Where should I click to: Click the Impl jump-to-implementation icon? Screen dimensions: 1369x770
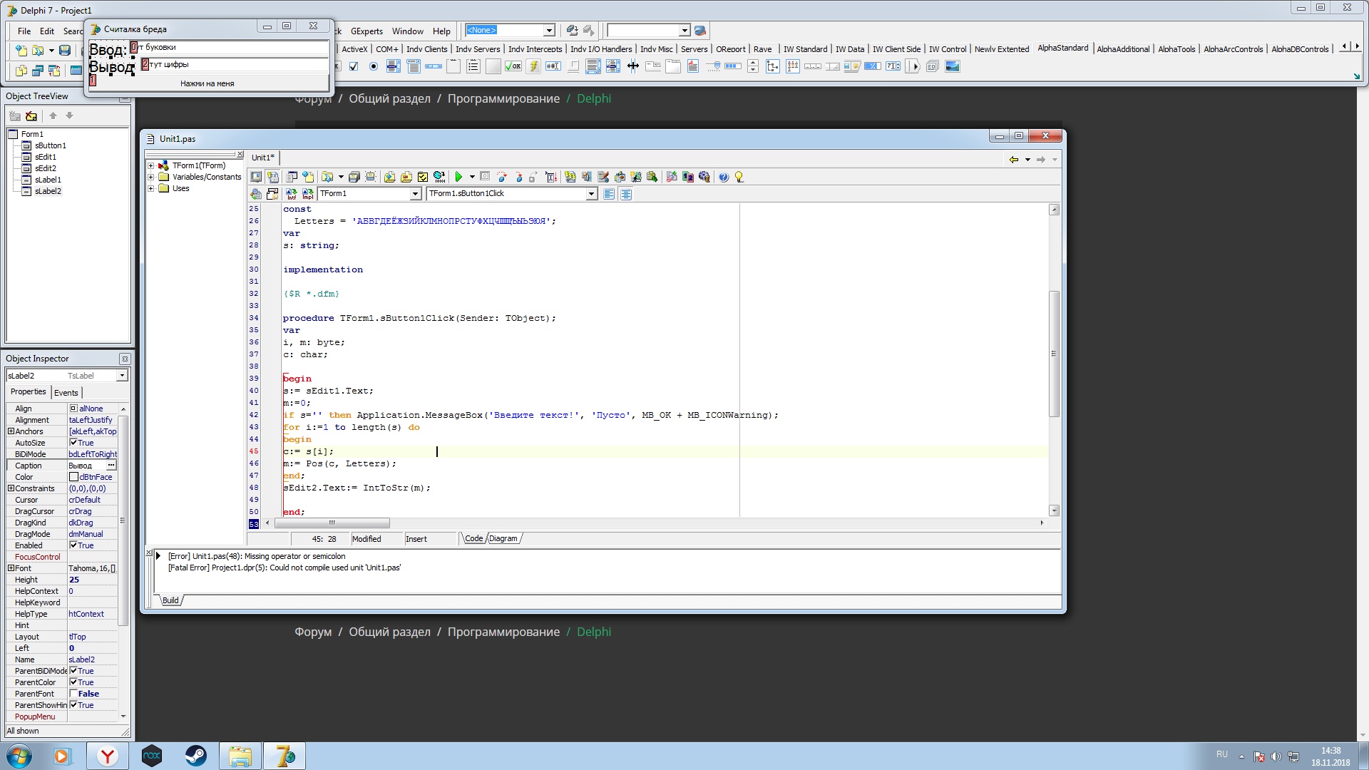pyautogui.click(x=307, y=194)
